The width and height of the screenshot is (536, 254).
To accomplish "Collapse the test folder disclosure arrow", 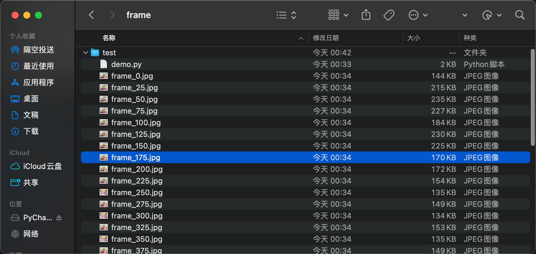I will [x=86, y=53].
